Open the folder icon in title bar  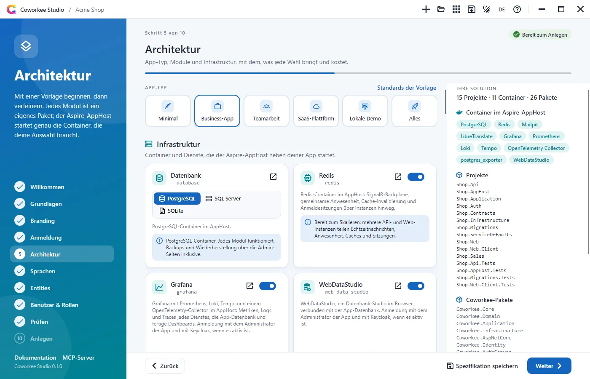click(441, 9)
